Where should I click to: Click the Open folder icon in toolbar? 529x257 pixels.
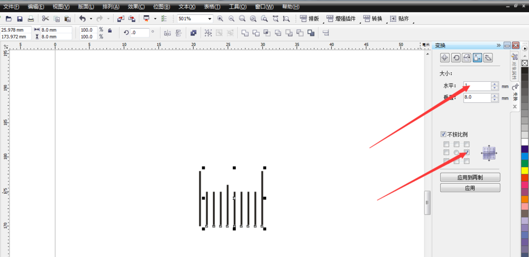click(x=9, y=19)
